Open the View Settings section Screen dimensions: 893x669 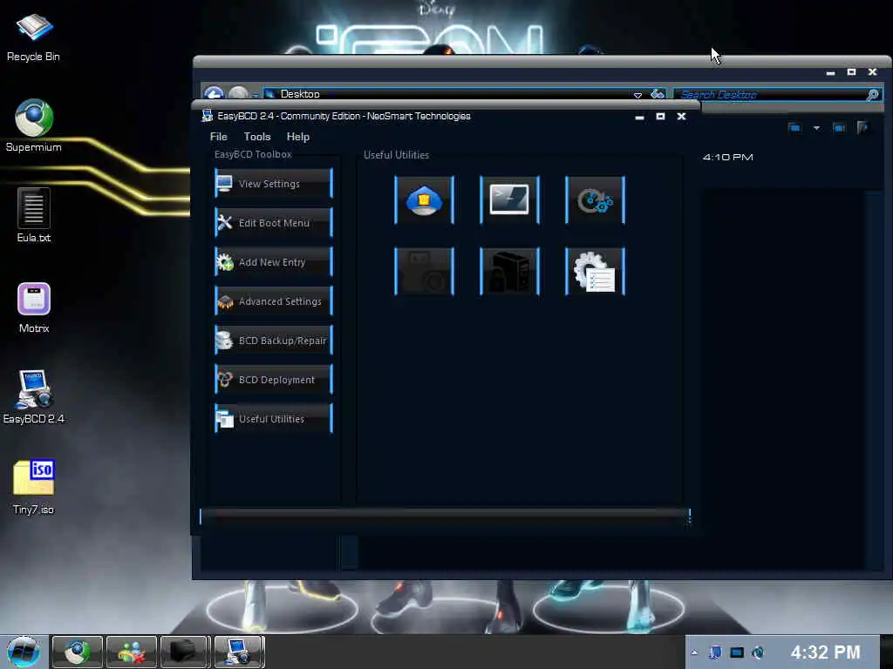(273, 184)
